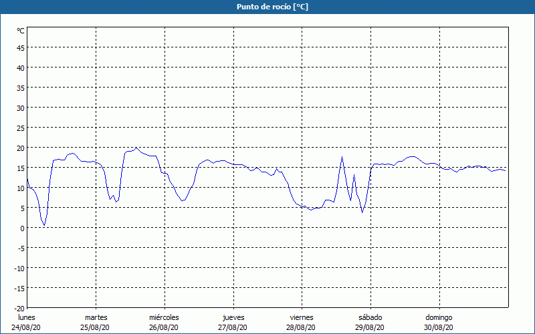Click the viernes 28/08/20 date label
Screen dimensions: 535x334
302,323
